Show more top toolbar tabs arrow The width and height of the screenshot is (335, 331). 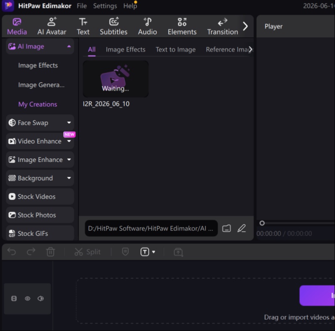coord(245,26)
